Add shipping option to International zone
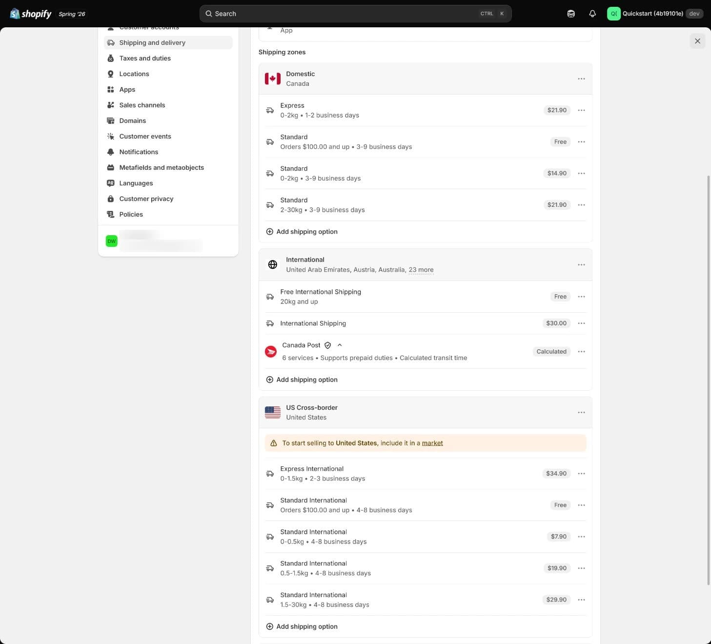711x644 pixels. pos(302,380)
